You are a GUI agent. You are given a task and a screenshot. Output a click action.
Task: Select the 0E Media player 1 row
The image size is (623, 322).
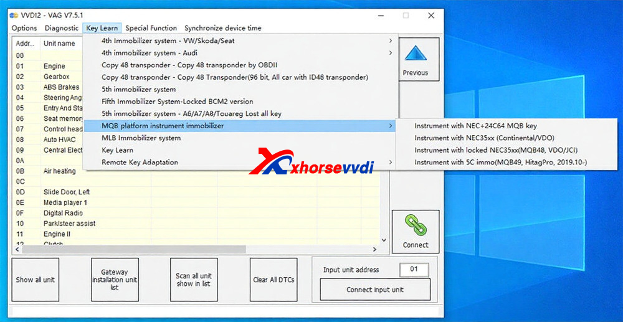click(197, 202)
